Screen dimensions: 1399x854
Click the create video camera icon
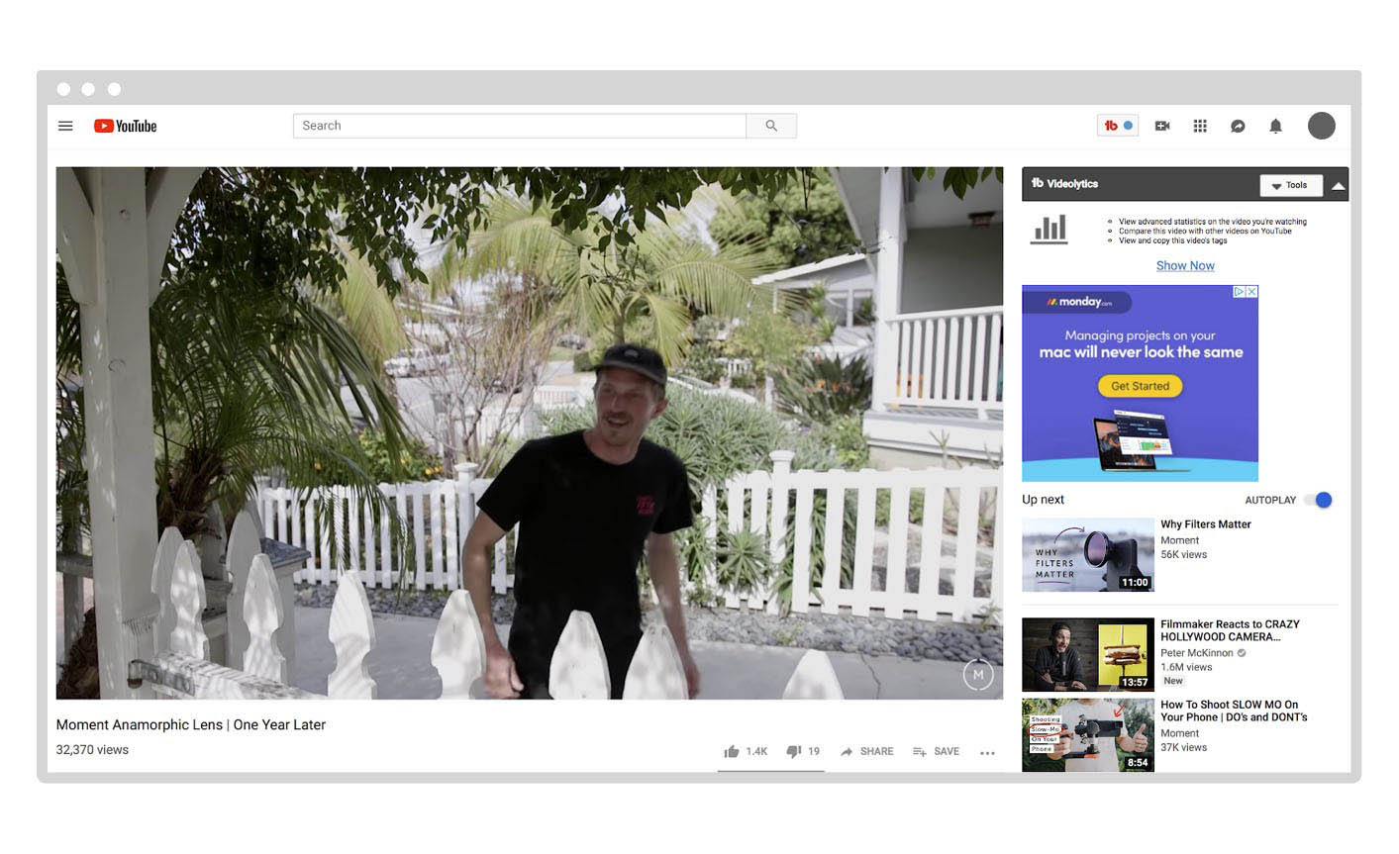pyautogui.click(x=1162, y=126)
